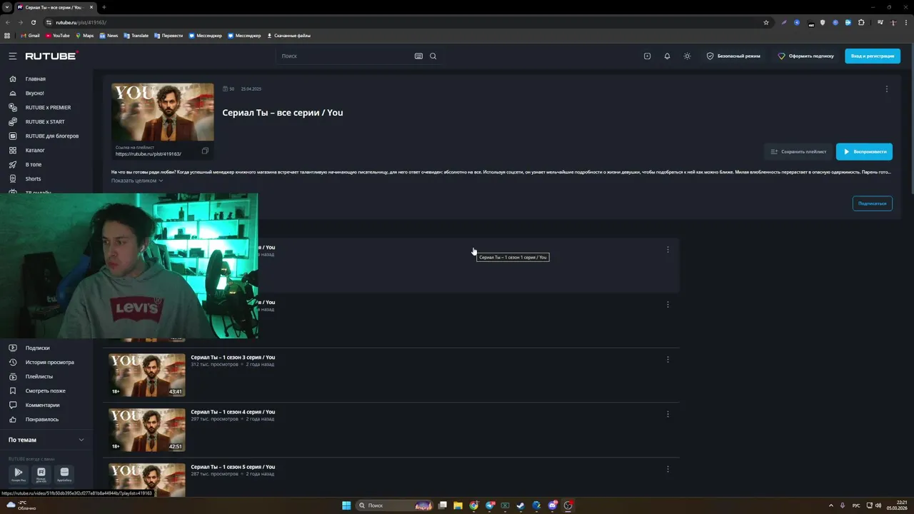The height and width of the screenshot is (514, 914).
Task: Click Сохранить плейлист button
Action: (798, 151)
